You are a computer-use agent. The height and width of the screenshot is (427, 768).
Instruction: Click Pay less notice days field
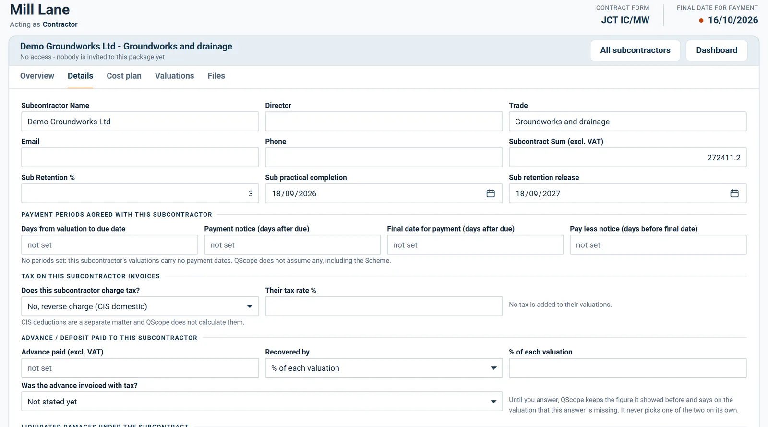[x=658, y=245]
